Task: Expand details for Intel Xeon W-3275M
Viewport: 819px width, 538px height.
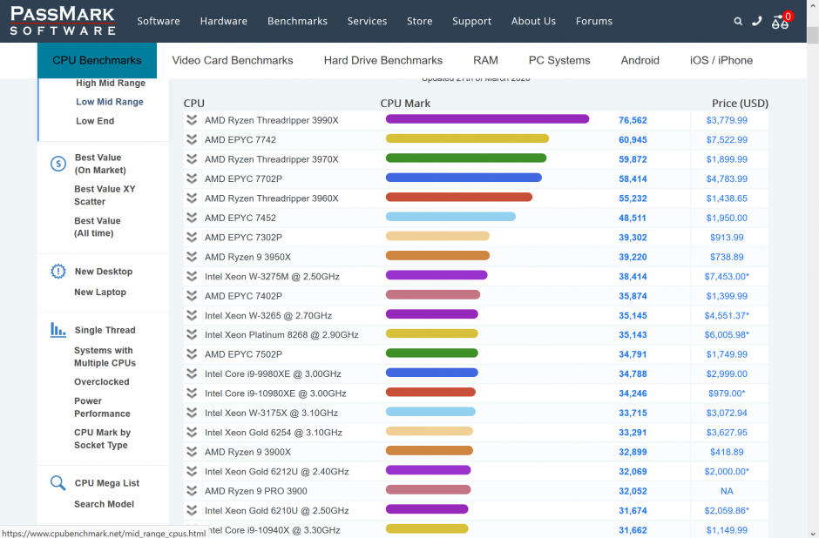Action: tap(192, 277)
